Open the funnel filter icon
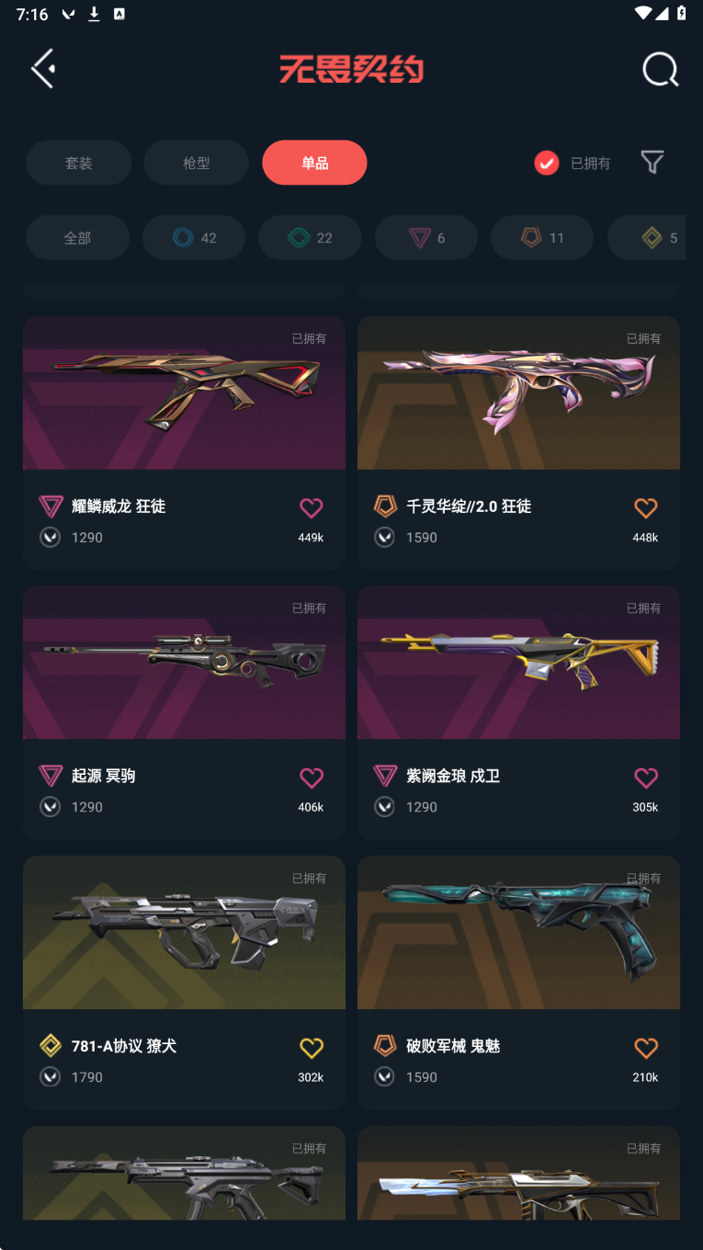703x1250 pixels. click(x=652, y=163)
